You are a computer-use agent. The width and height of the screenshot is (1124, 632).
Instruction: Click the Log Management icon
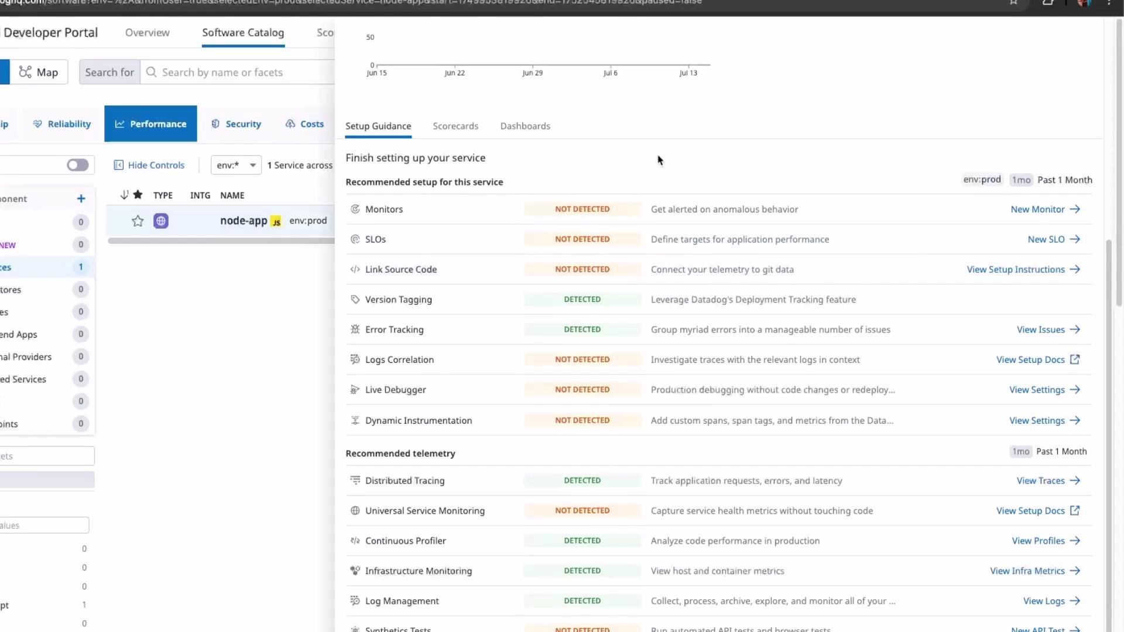(x=355, y=600)
